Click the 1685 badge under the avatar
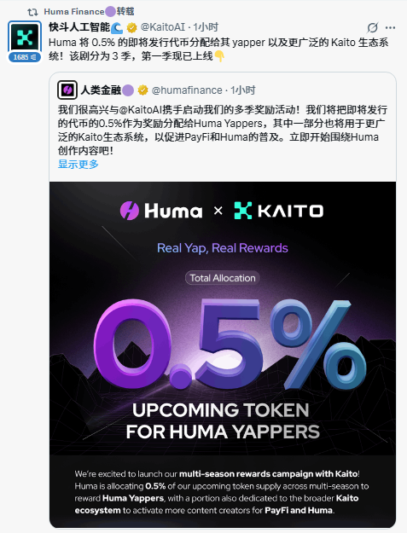Viewport: 407px width, 533px height. [25, 57]
